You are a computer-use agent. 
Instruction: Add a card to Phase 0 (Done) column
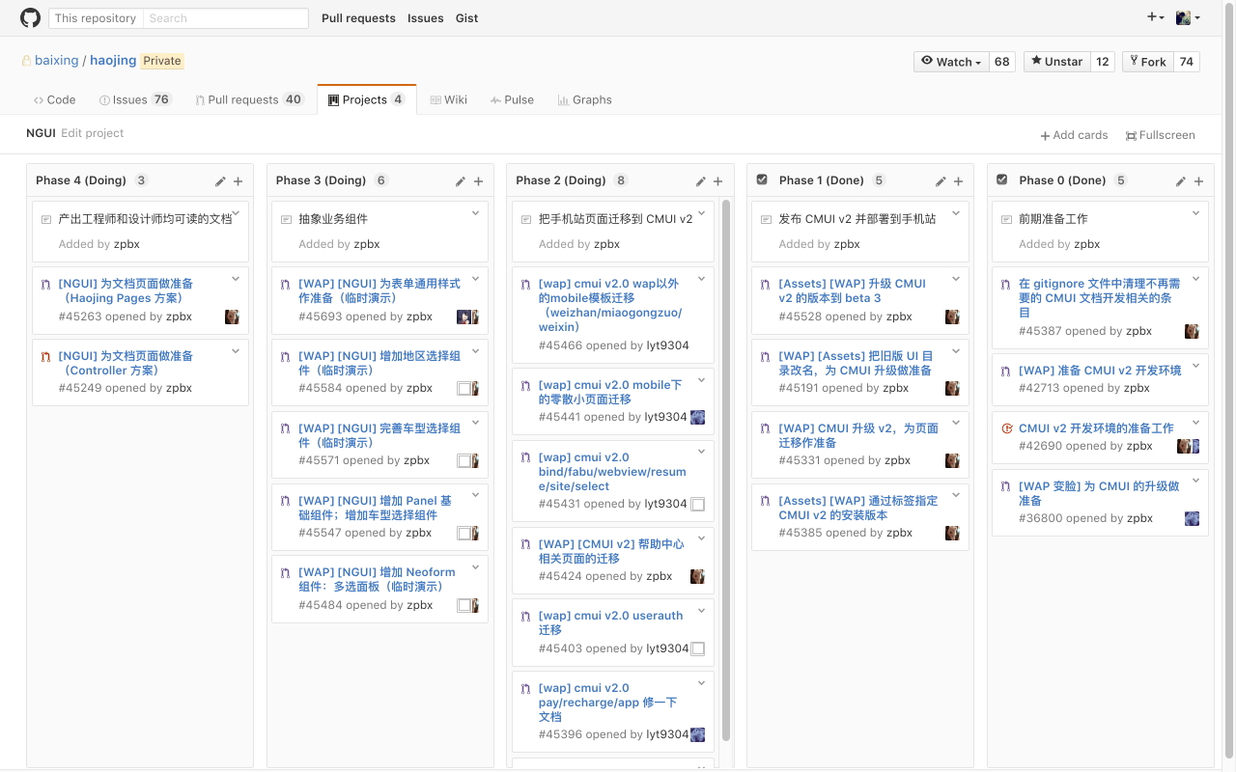(x=1198, y=181)
